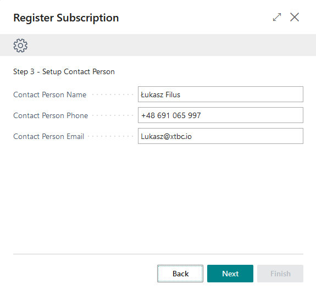
Task: Focus the Contact Person Phone field
Action: (x=220, y=115)
